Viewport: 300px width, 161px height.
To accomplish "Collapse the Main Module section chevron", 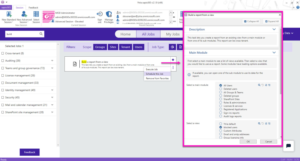I will click(x=274, y=52).
